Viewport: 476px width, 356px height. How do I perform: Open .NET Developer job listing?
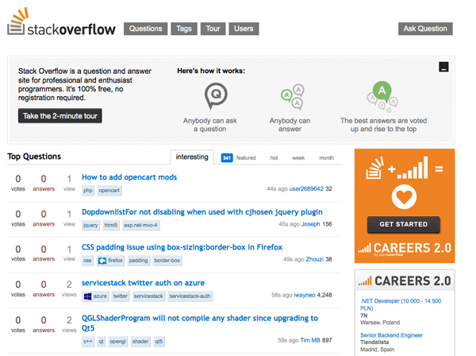coord(401,304)
